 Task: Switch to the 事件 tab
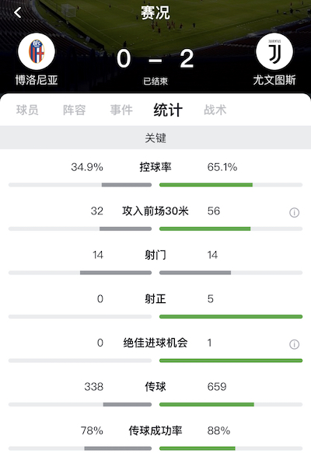coord(121,110)
